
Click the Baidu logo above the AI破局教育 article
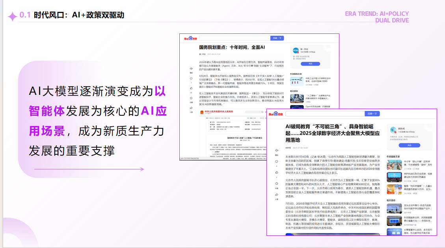tap(276, 114)
